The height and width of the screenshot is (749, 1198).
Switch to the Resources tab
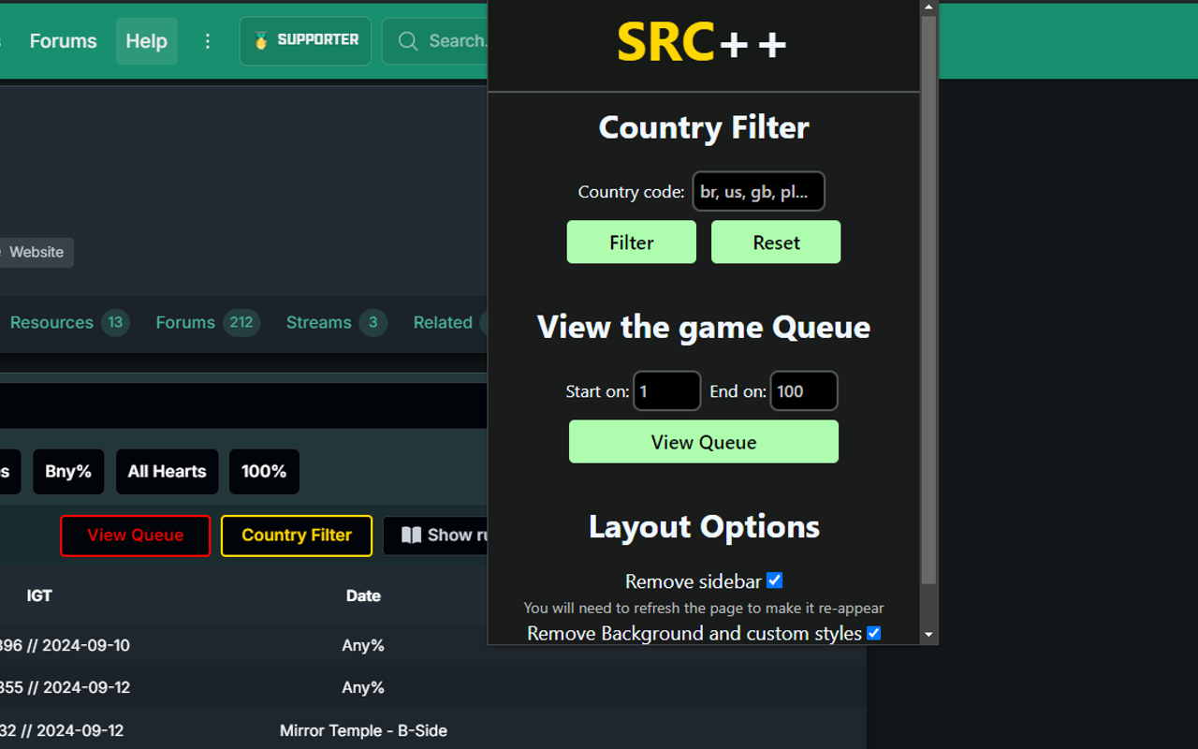(x=51, y=322)
